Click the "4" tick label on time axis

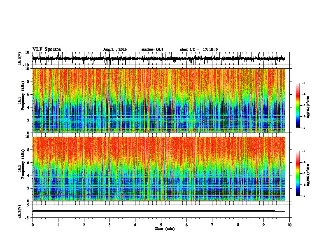135,225
